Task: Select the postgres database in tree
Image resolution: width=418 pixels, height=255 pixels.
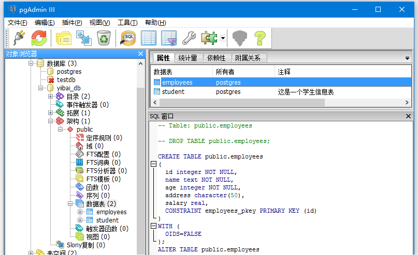Action: tap(69, 71)
